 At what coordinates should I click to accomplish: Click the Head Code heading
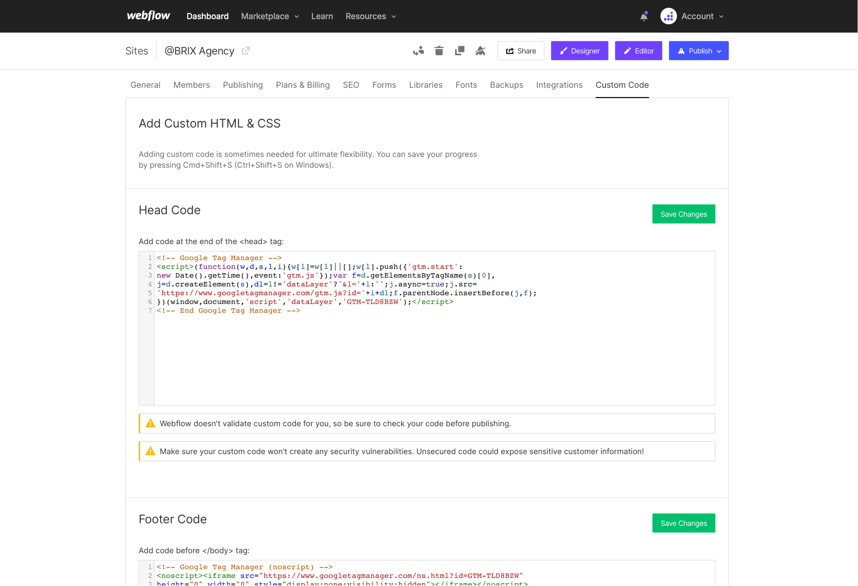(169, 210)
